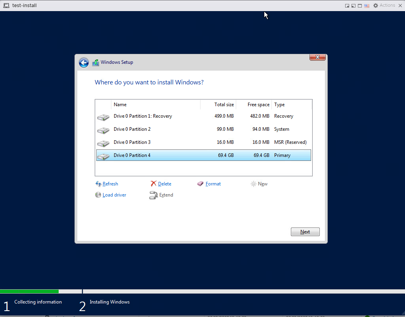
Task: Click the Primary type cell
Action: 282,155
